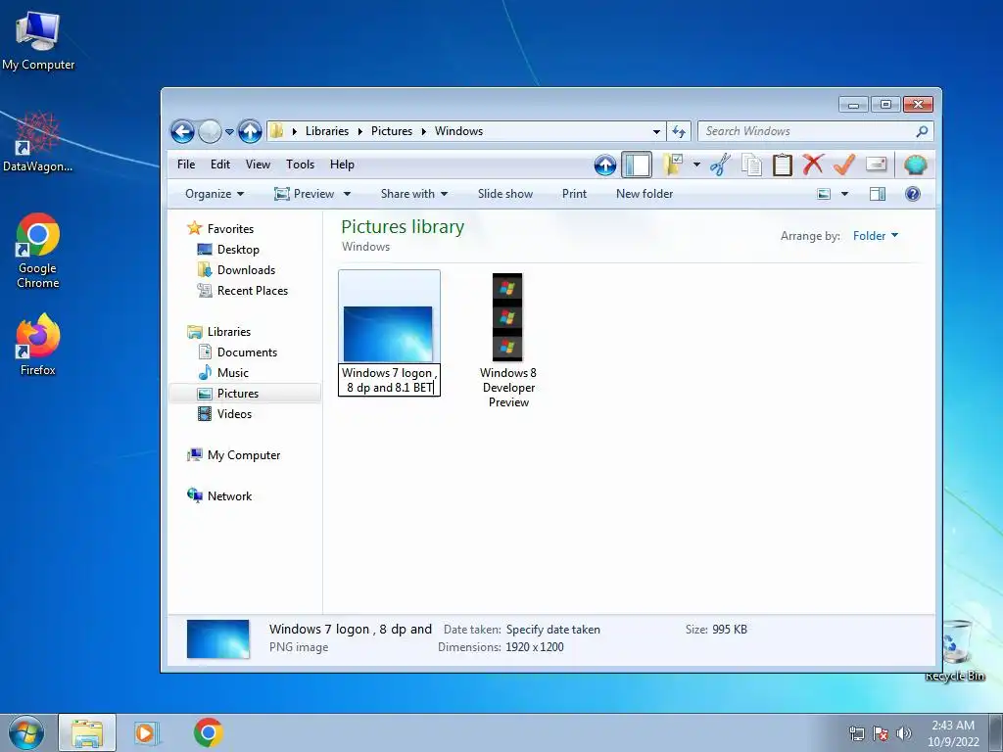Cut the selection with the scissors icon
This screenshot has width=1003, height=752.
click(x=720, y=164)
